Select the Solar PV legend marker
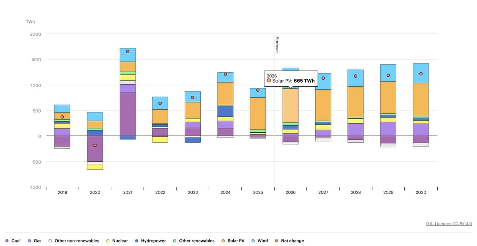Screen dimensions: 477x246 coord(224,240)
